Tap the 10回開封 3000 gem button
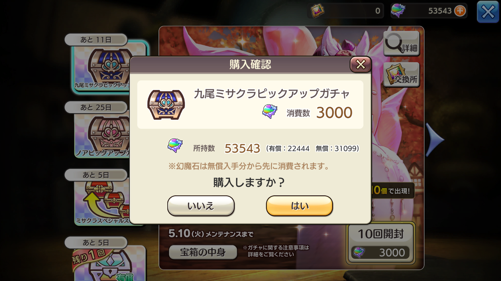This screenshot has width=501, height=281. [x=381, y=244]
